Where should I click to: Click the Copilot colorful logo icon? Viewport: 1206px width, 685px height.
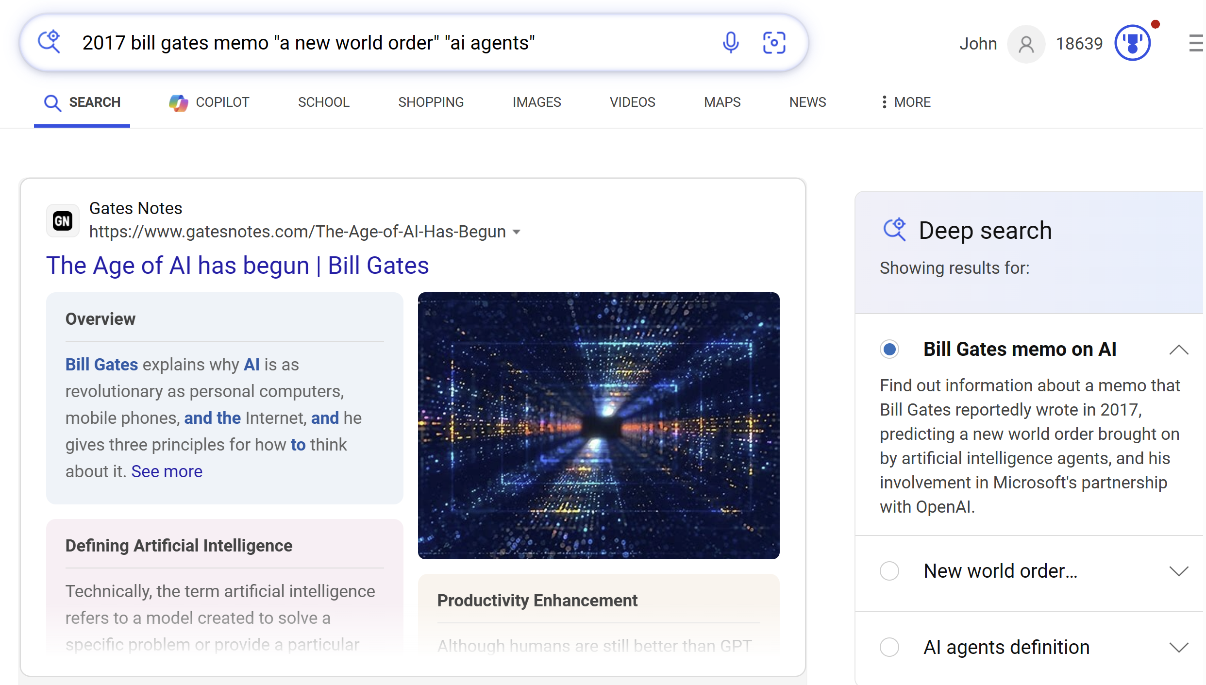pos(178,102)
